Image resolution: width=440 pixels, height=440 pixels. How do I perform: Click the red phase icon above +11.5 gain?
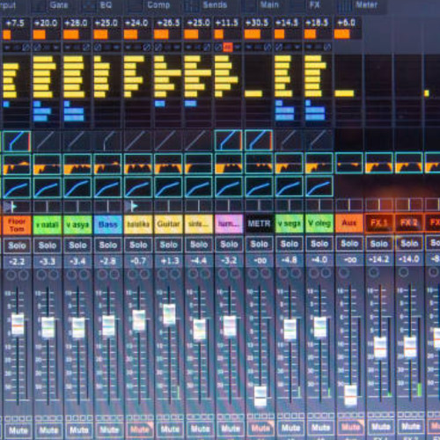[x=228, y=47]
